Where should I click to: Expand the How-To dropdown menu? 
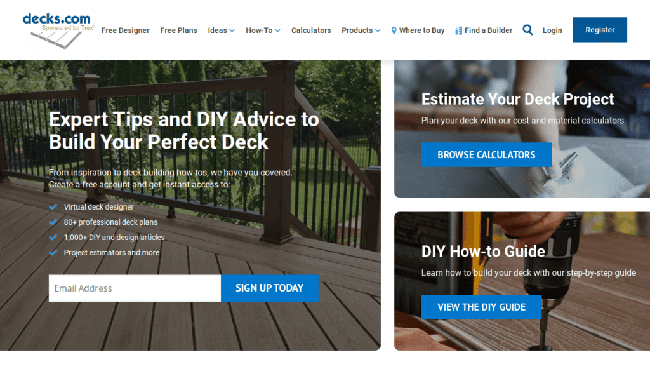pos(263,30)
